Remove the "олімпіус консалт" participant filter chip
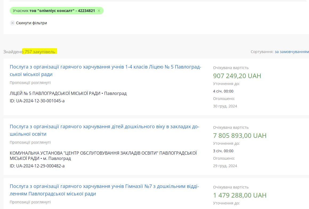The image size is (309, 209). click(x=99, y=11)
